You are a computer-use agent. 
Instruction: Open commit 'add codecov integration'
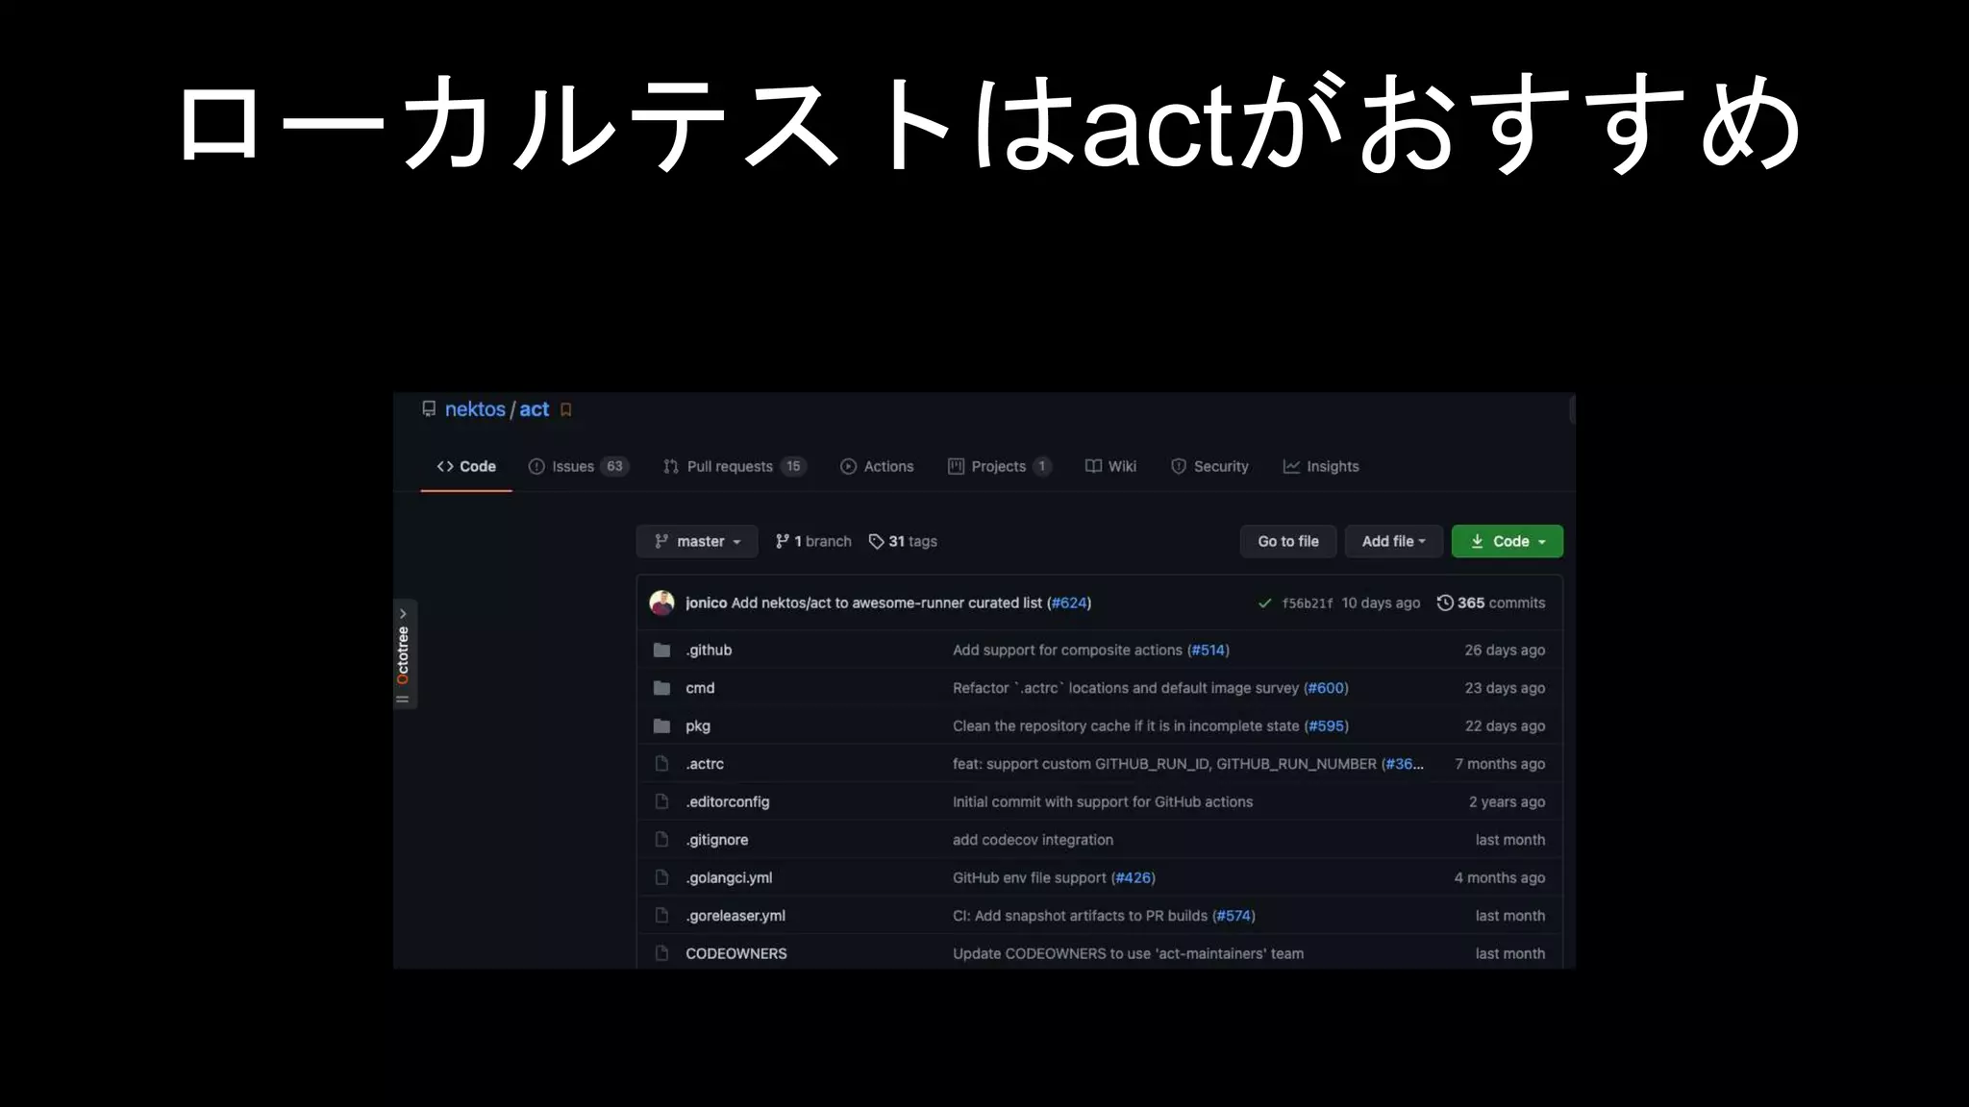(1033, 840)
